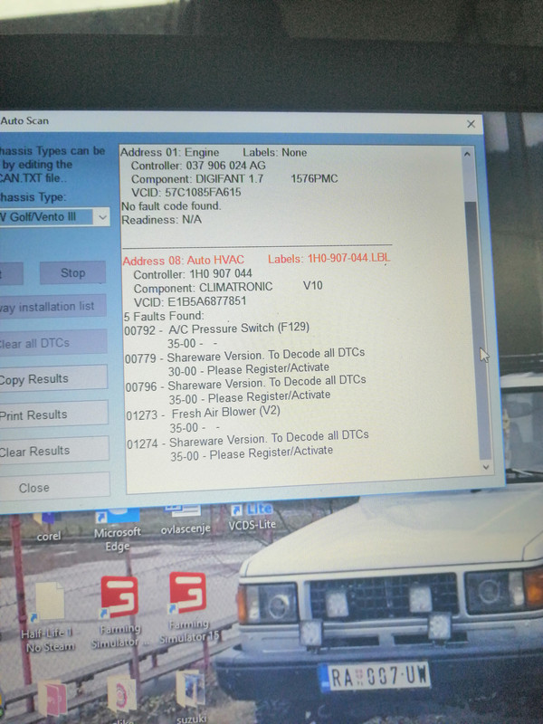
Task: Select the 'Readiness: N/A' line
Action: [162, 220]
